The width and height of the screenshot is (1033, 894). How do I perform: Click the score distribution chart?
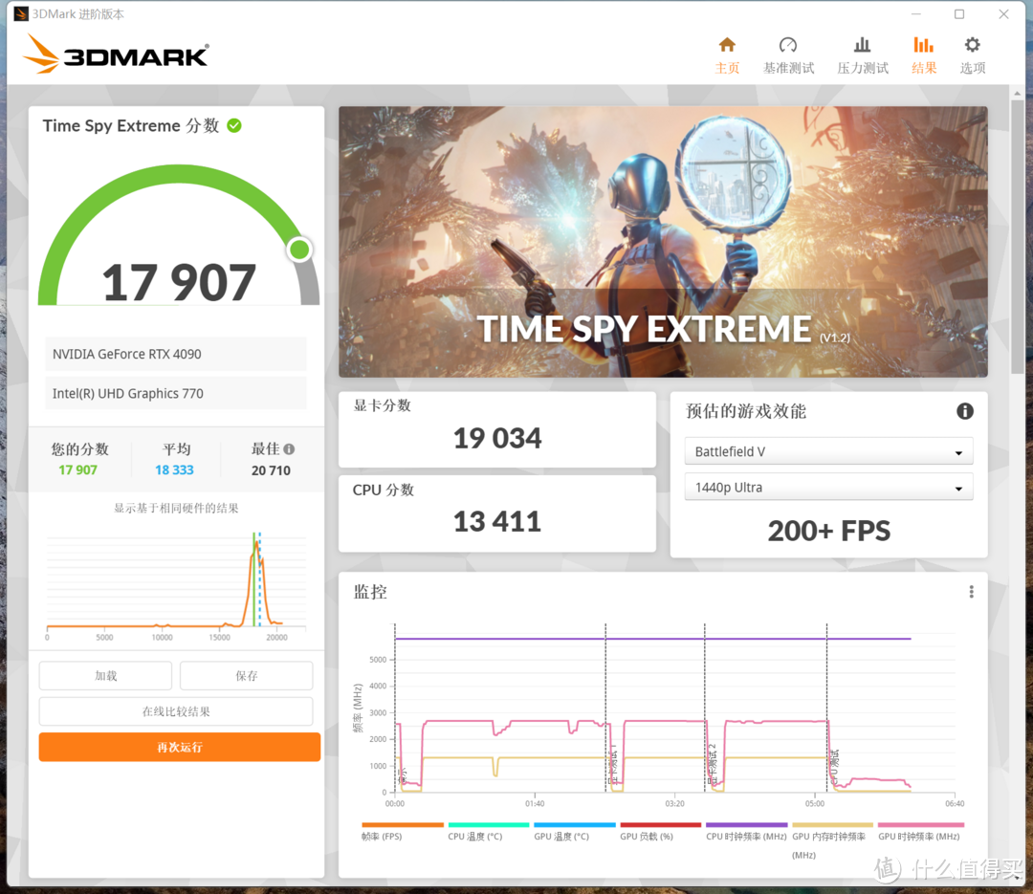176,586
